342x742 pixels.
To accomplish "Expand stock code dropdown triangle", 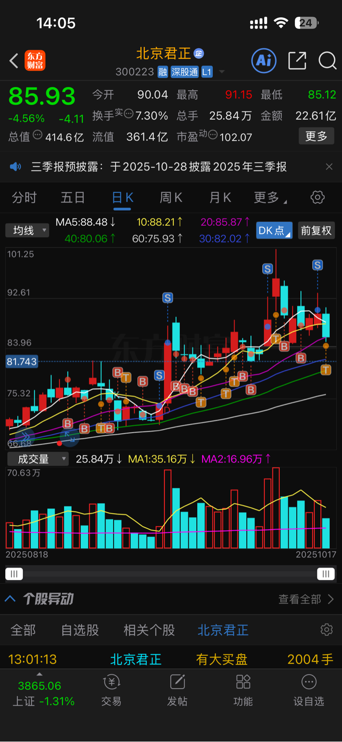I will click(x=222, y=72).
